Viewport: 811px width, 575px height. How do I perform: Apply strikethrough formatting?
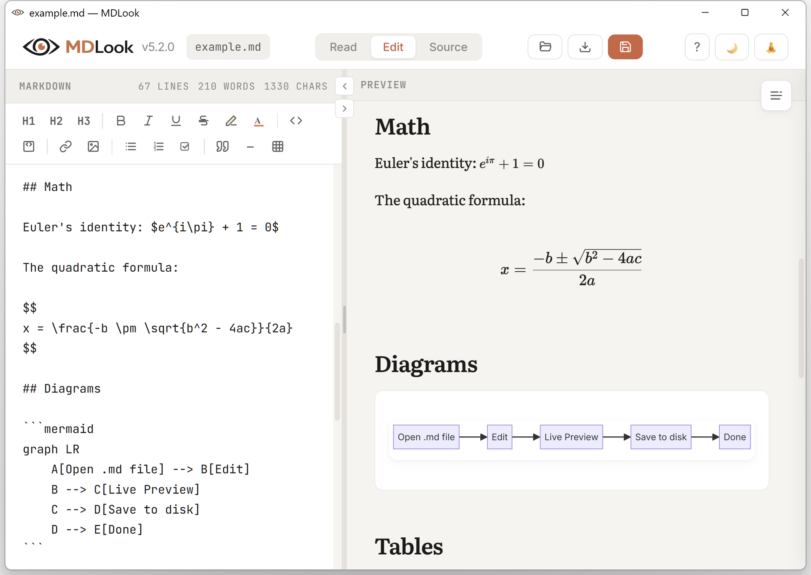click(203, 121)
